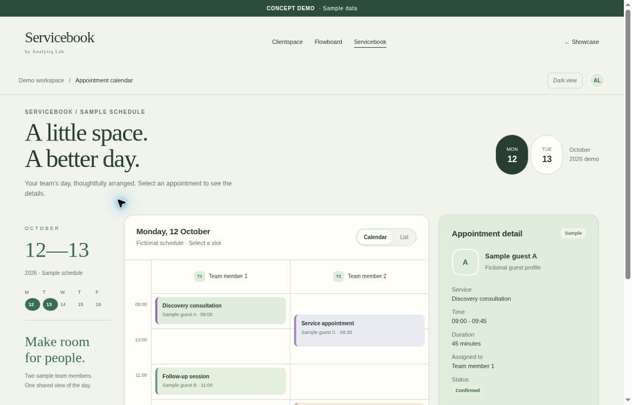Click the Sample guest A avatar
This screenshot has height=405, width=632.
[x=465, y=262]
